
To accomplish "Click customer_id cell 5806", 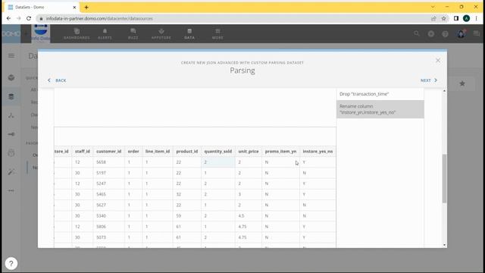I will coord(109,227).
